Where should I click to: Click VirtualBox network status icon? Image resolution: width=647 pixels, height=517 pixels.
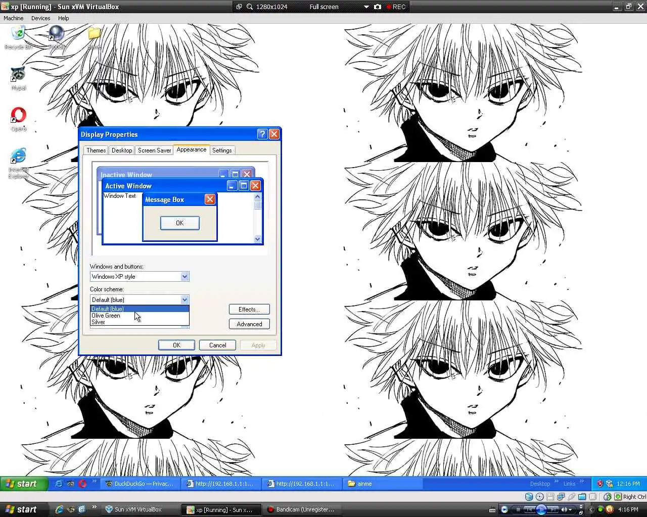(561, 497)
